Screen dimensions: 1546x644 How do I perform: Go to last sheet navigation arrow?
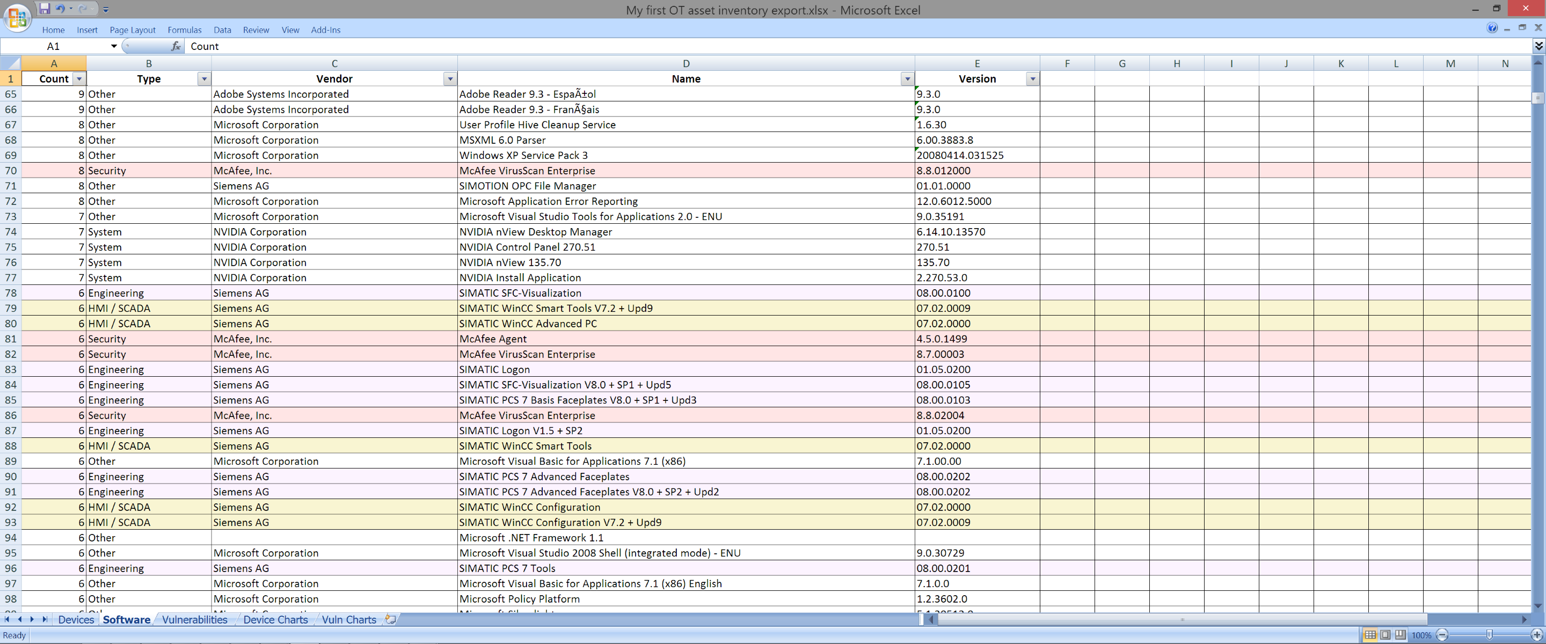[x=45, y=619]
